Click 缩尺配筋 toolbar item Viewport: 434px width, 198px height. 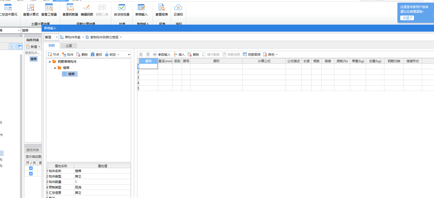(x=211, y=54)
